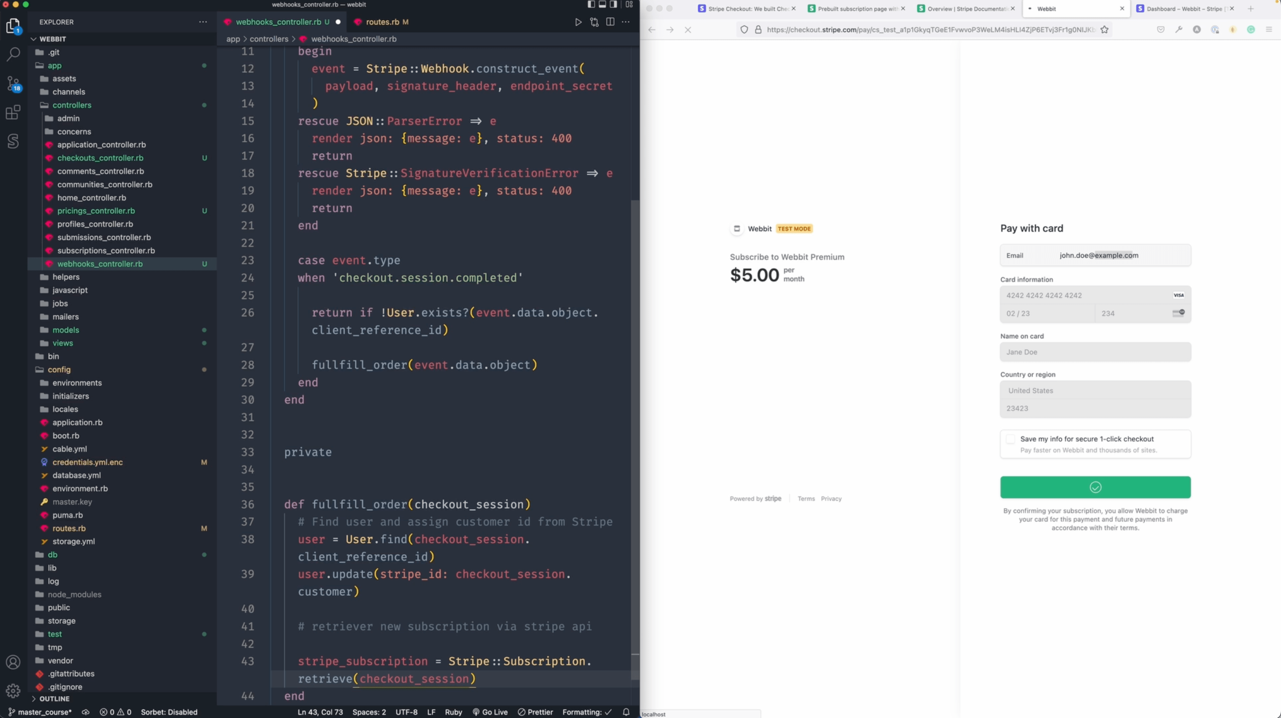Click the Name on card field
The image size is (1281, 718).
[1095, 352]
